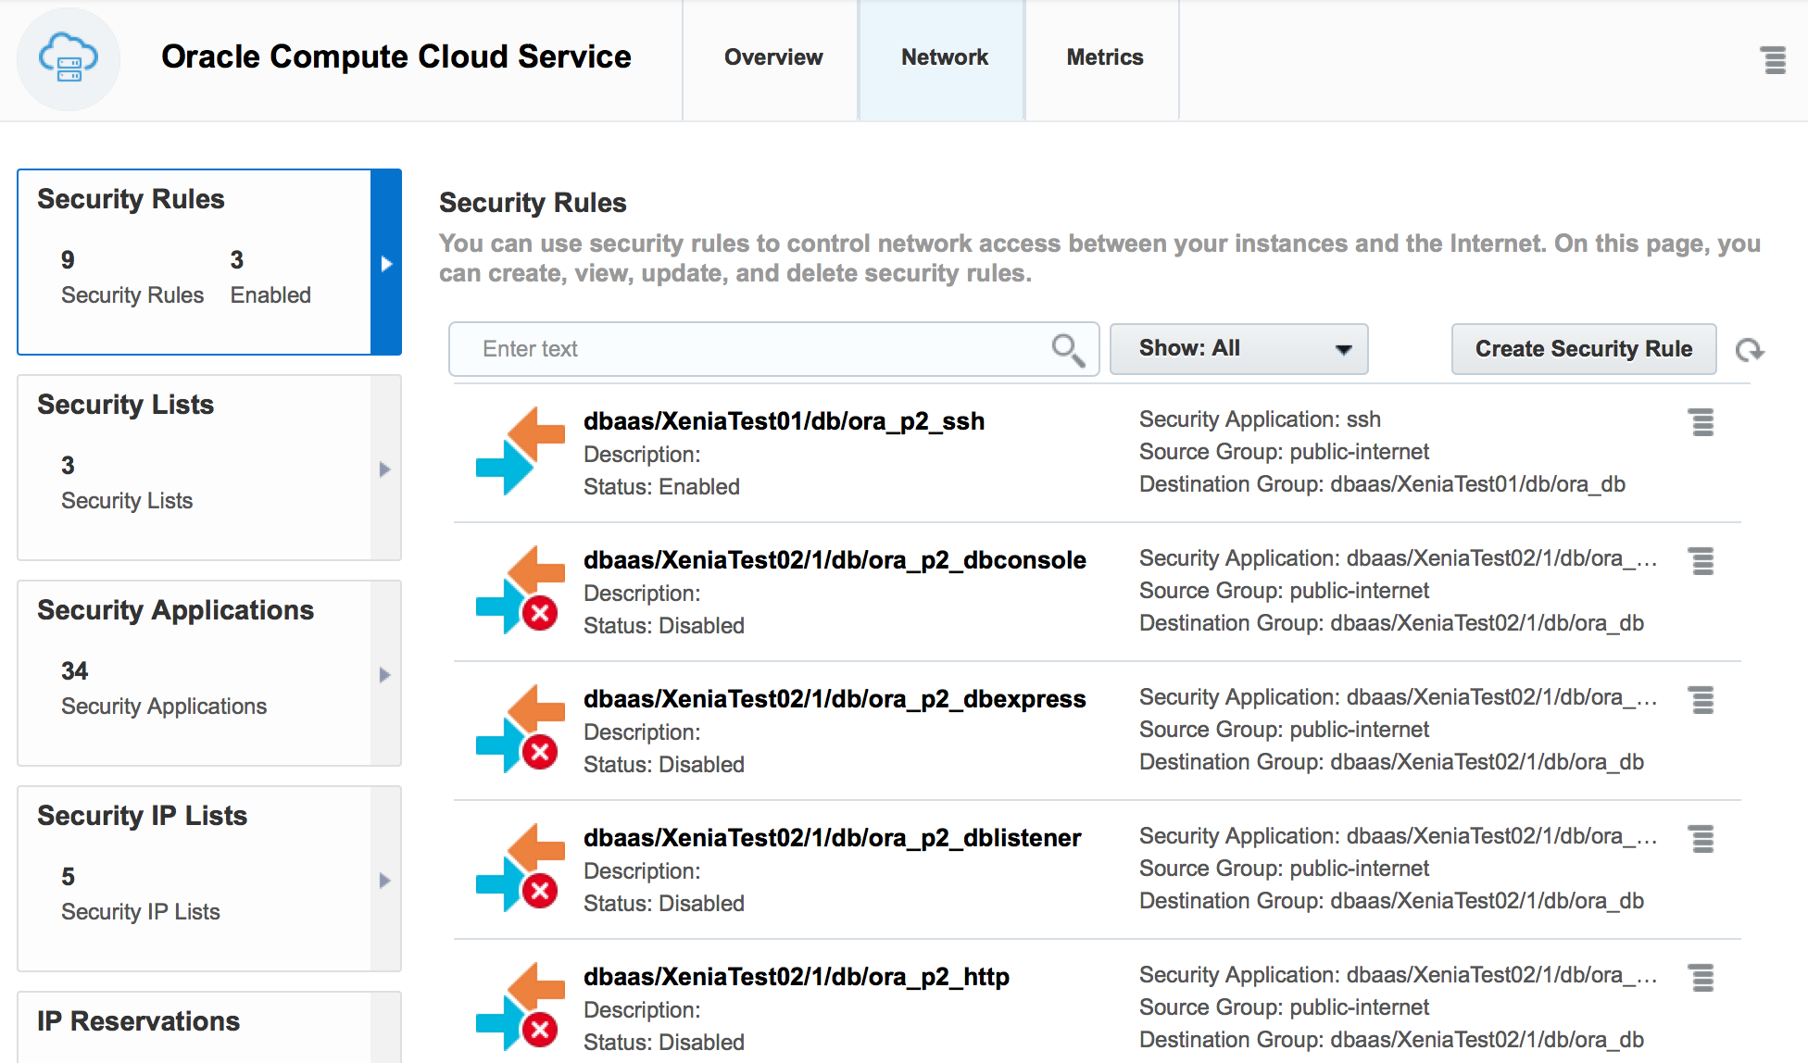Expand the Security IP Lists sidebar arrow
The image size is (1808, 1063).
point(385,880)
